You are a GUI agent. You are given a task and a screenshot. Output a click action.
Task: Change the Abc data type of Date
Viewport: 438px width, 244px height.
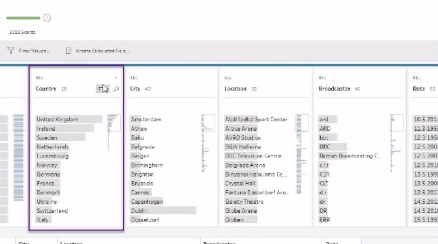coord(416,78)
